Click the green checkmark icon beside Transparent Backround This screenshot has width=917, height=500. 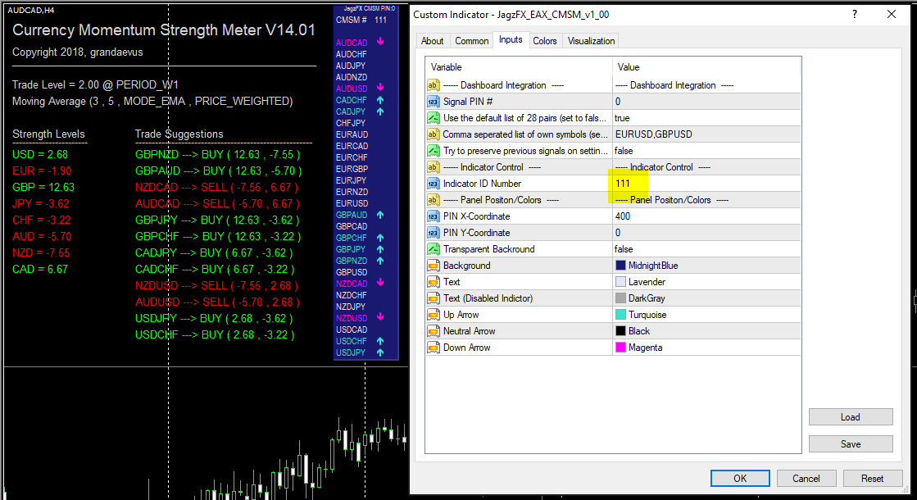pos(434,248)
